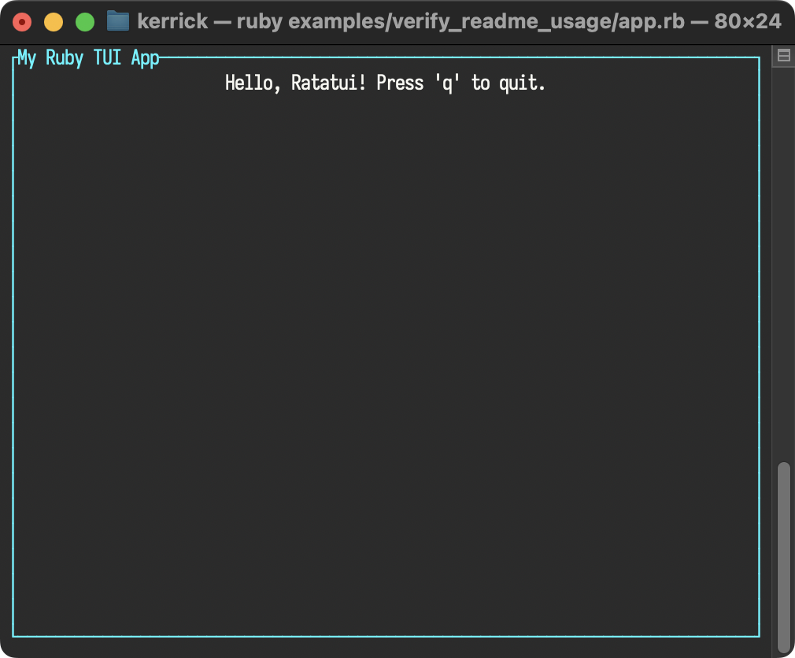Click the word "Press" in the terminal text
This screenshot has width=795, height=658.
(400, 83)
